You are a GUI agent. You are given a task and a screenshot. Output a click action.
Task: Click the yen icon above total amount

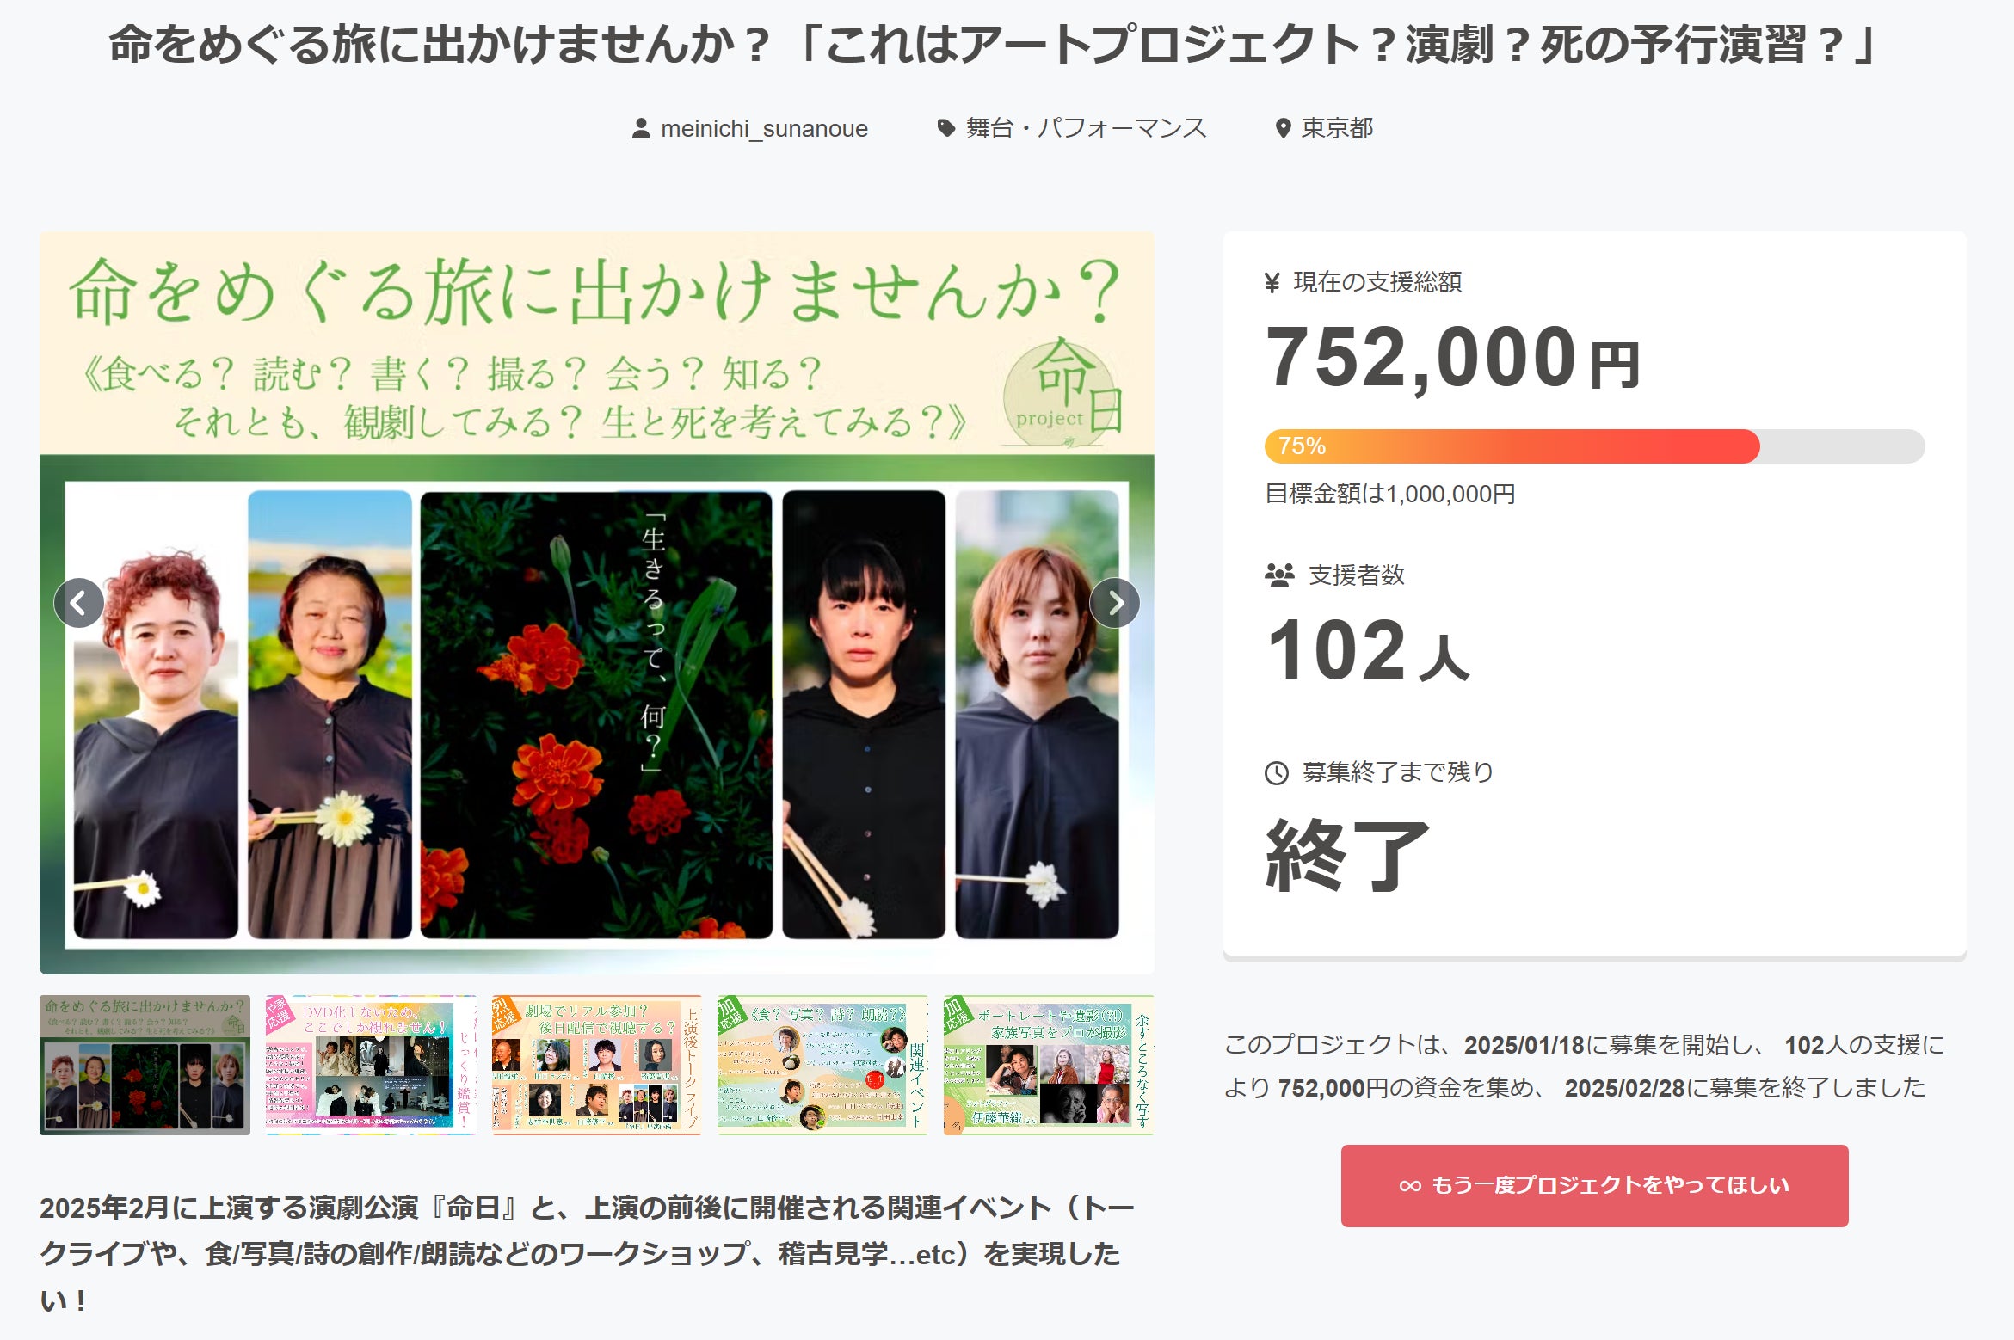1272,283
